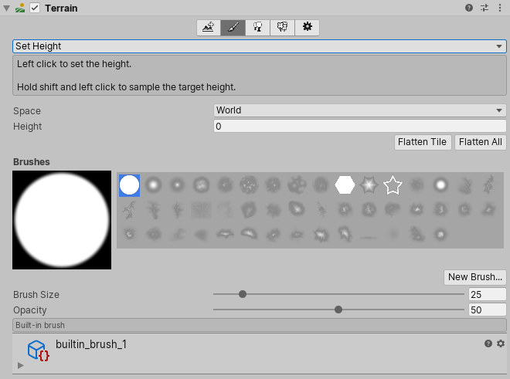Expand the builtin_brush_1 foldout arrow
Image resolution: width=510 pixels, height=379 pixels.
(x=20, y=365)
